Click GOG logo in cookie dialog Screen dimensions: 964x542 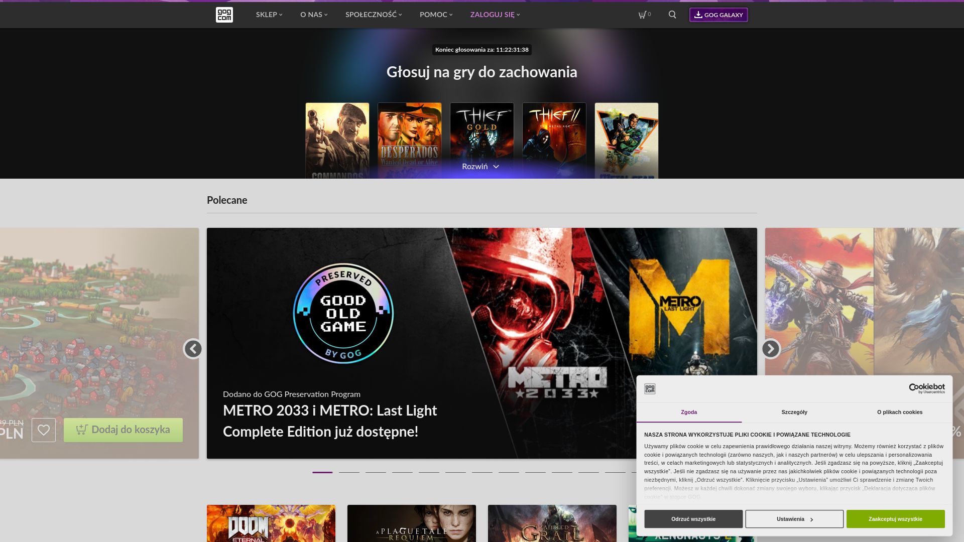(650, 389)
